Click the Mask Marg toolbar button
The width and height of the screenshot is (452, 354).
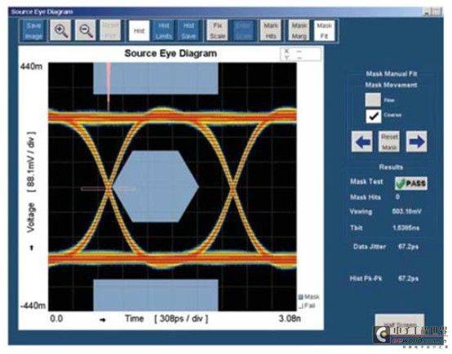coord(299,30)
